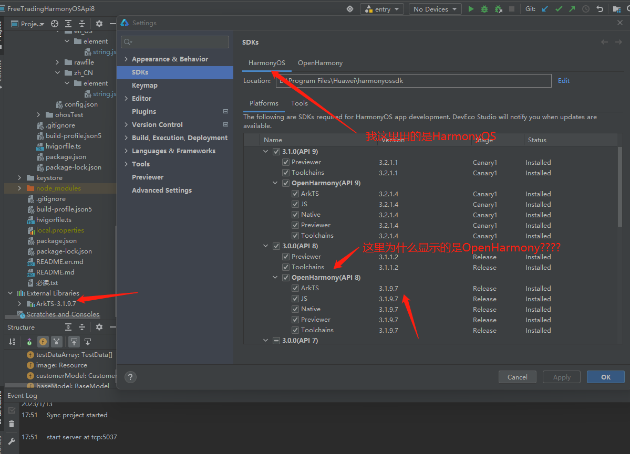The height and width of the screenshot is (454, 630).
Task: Open the entry module dropdown
Action: (381, 9)
